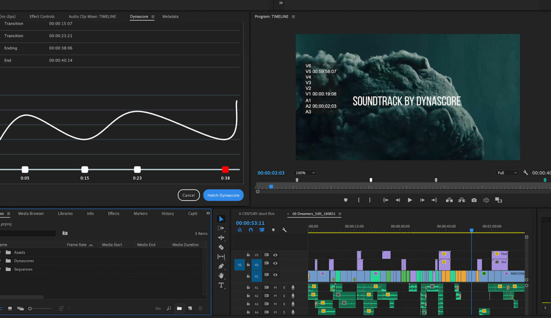Click the Lift button
The height and width of the screenshot is (318, 551).
(x=449, y=200)
